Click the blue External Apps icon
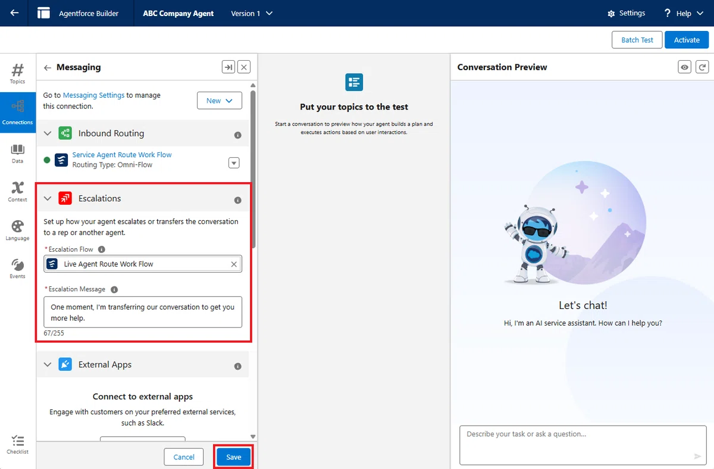 [x=65, y=364]
